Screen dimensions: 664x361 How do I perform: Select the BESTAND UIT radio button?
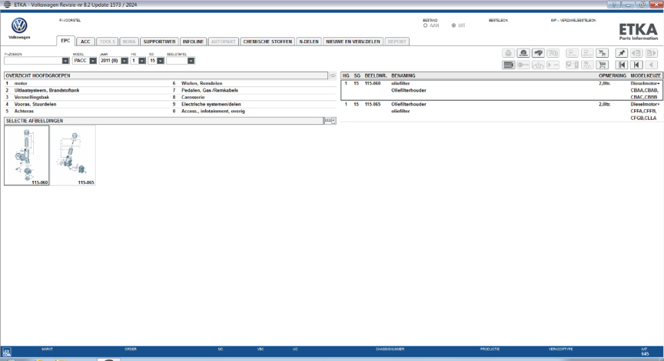pos(454,25)
